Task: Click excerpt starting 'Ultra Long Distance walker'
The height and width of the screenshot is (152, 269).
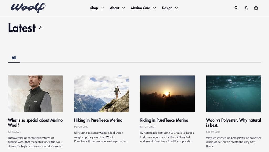Action: click(101, 137)
